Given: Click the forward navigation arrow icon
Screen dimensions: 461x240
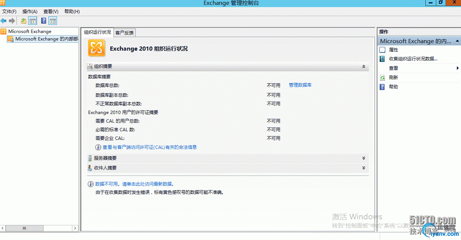Looking at the screenshot, I should point(12,21).
